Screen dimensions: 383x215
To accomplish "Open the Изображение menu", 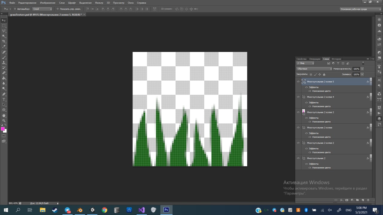I will [x=48, y=3].
